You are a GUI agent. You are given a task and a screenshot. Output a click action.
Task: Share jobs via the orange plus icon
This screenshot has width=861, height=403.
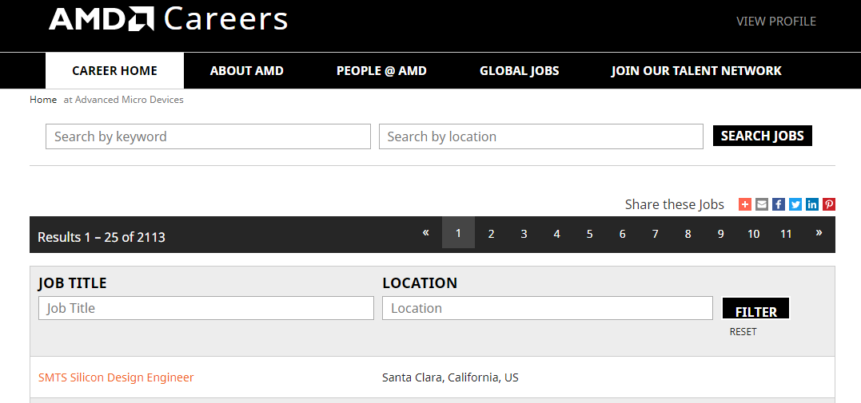point(744,204)
